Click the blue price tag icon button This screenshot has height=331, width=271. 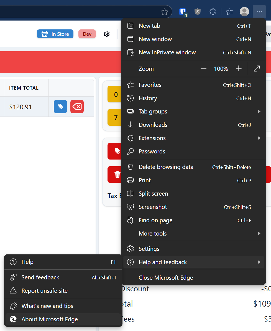tap(60, 107)
